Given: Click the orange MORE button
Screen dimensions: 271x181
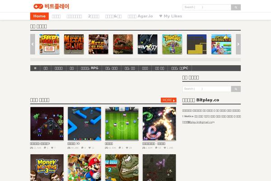Looking at the screenshot, I should click(x=168, y=100).
